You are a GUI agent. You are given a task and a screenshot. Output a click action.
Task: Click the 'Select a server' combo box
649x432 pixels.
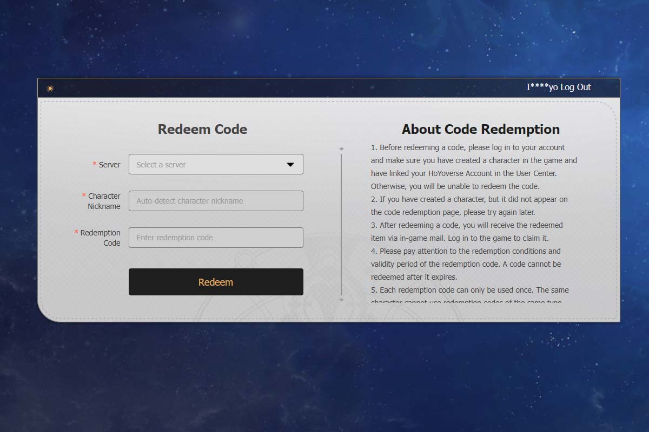(x=208, y=165)
